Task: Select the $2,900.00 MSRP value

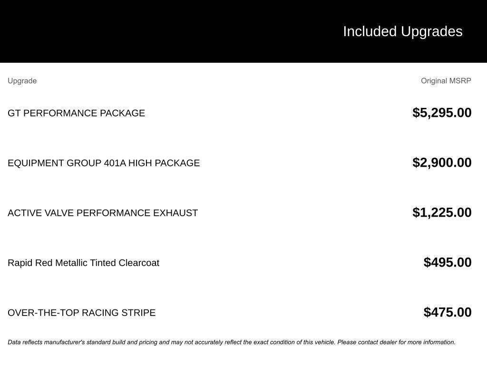Action: pos(442,163)
